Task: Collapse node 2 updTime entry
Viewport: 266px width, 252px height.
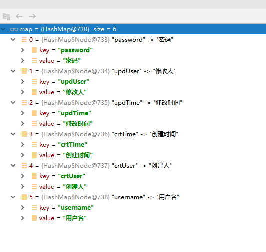Action: pos(13,103)
